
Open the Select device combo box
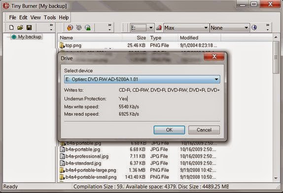(x=142, y=79)
